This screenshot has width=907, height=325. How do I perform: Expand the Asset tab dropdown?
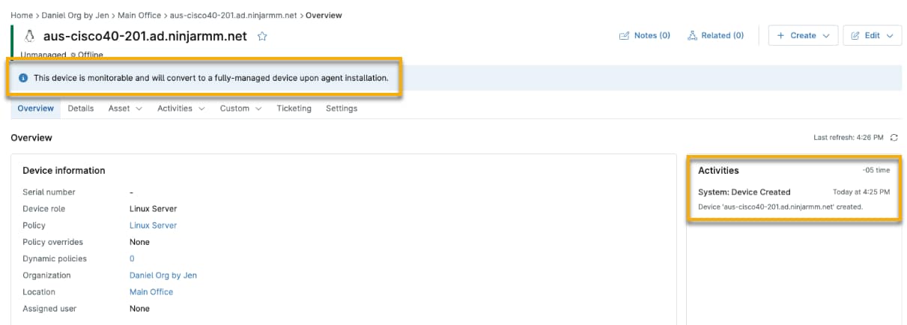tap(124, 109)
